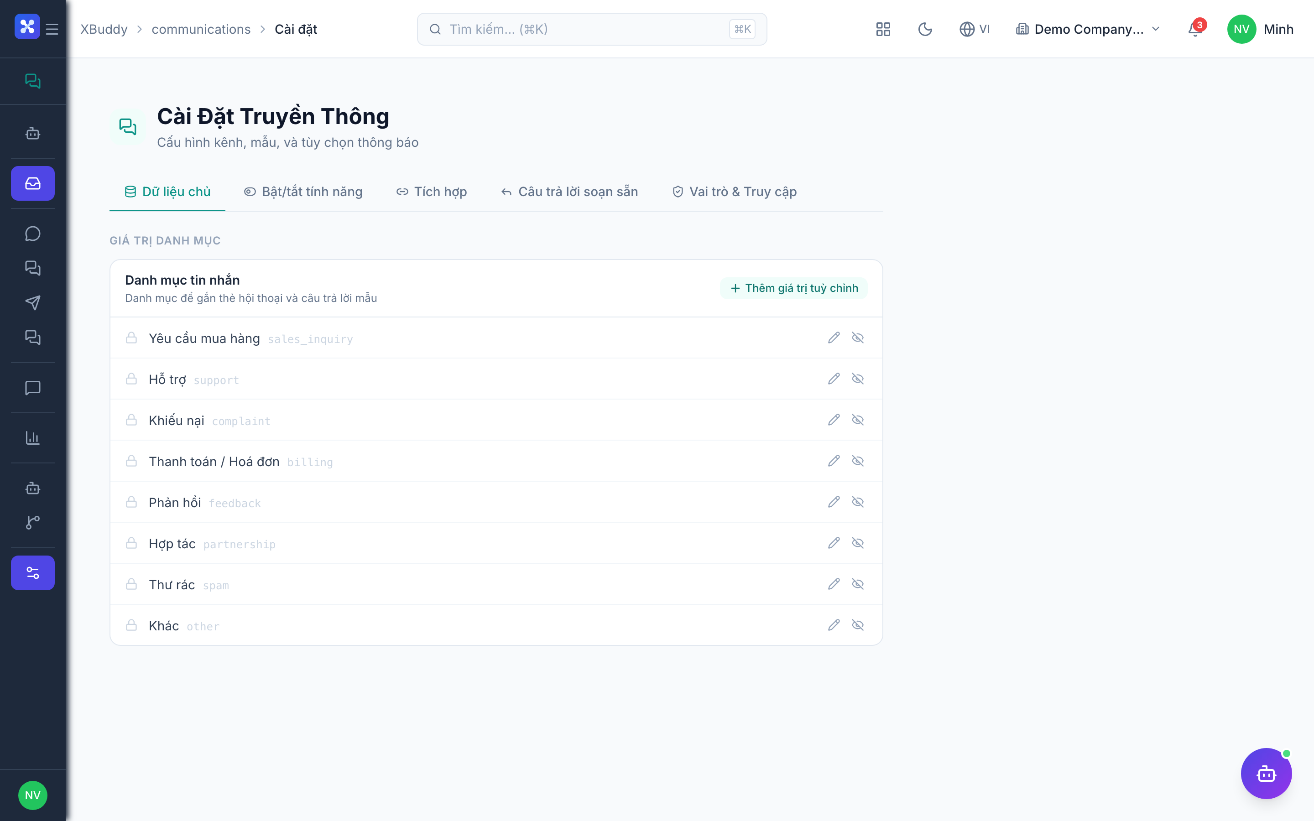Edit the Thanh toán / Hoá đơn category
Image resolution: width=1314 pixels, height=821 pixels.
(x=834, y=461)
